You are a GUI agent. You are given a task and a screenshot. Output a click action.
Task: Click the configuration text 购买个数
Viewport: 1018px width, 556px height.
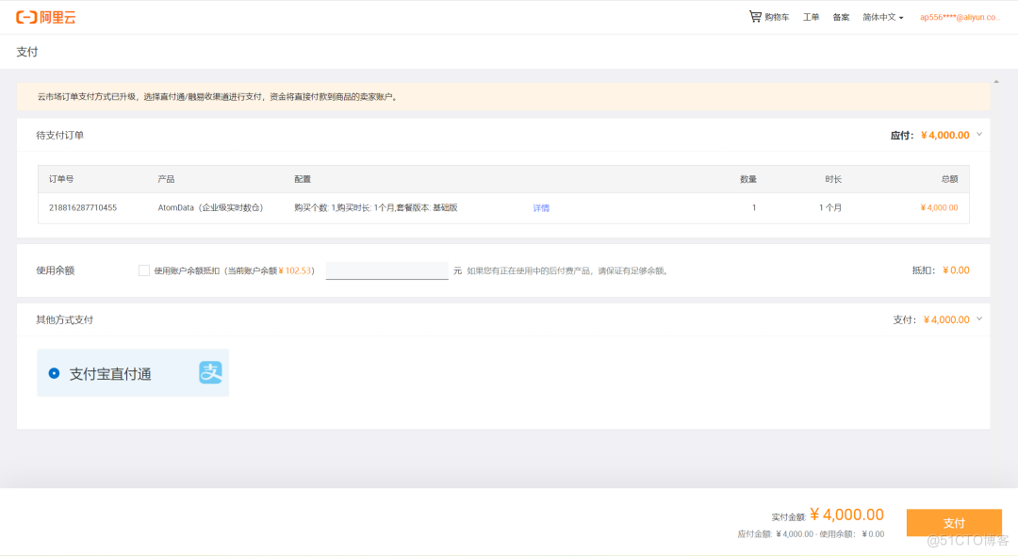375,207
